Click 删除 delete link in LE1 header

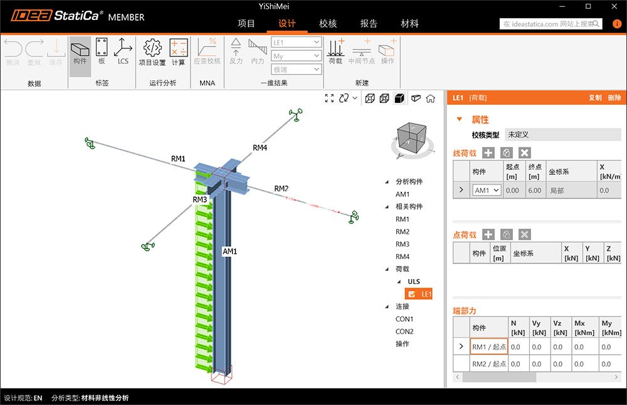point(614,98)
